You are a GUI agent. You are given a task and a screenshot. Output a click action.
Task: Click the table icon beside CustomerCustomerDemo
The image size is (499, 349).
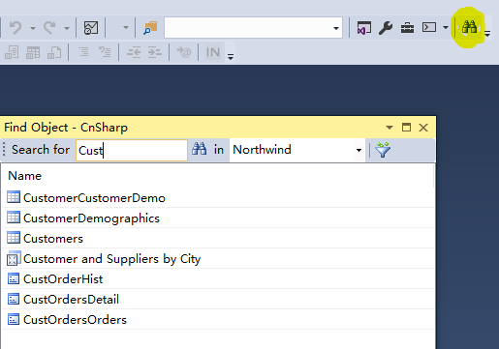(x=14, y=197)
